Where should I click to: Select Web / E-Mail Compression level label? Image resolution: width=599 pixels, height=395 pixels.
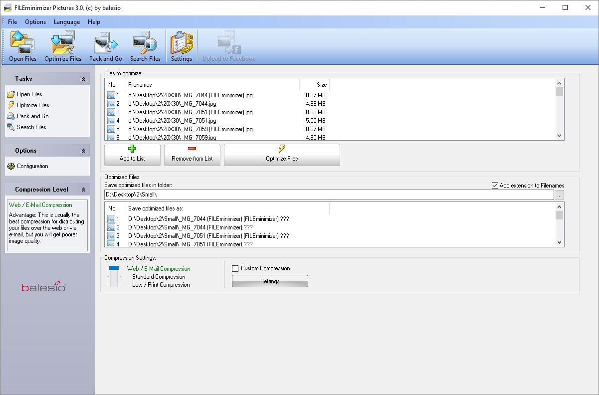159,269
